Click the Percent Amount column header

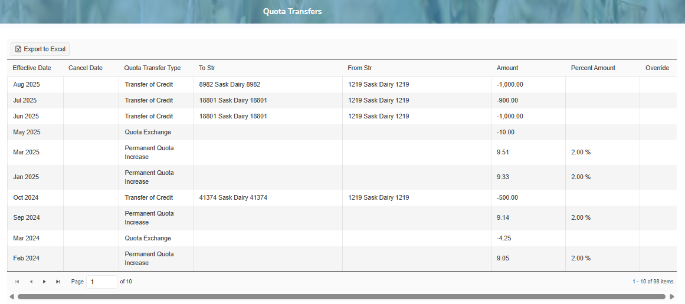click(x=593, y=68)
